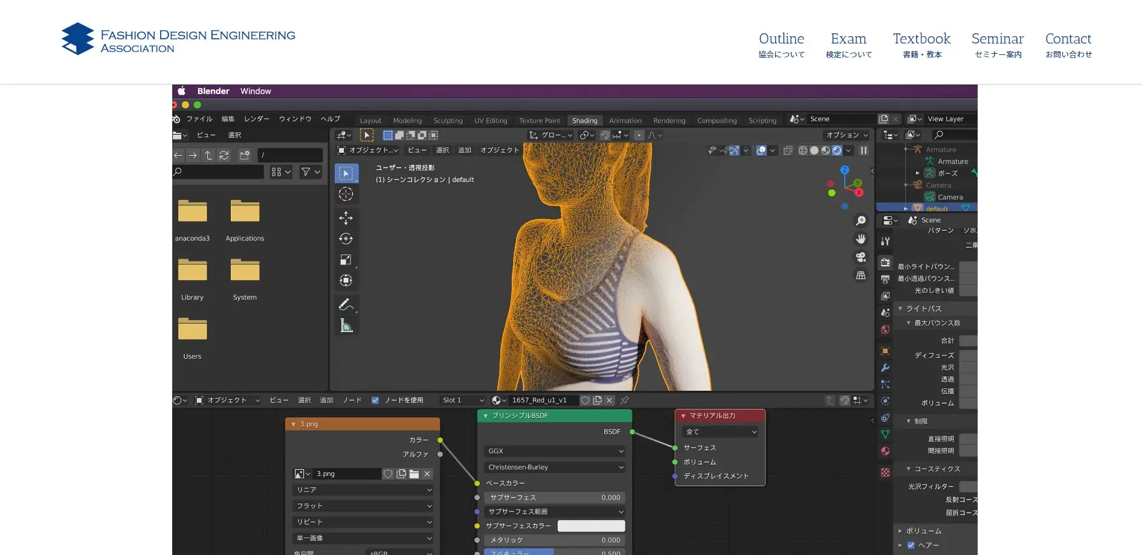Toggle the Use Nodes checkbox
The image size is (1142, 555).
click(x=375, y=400)
